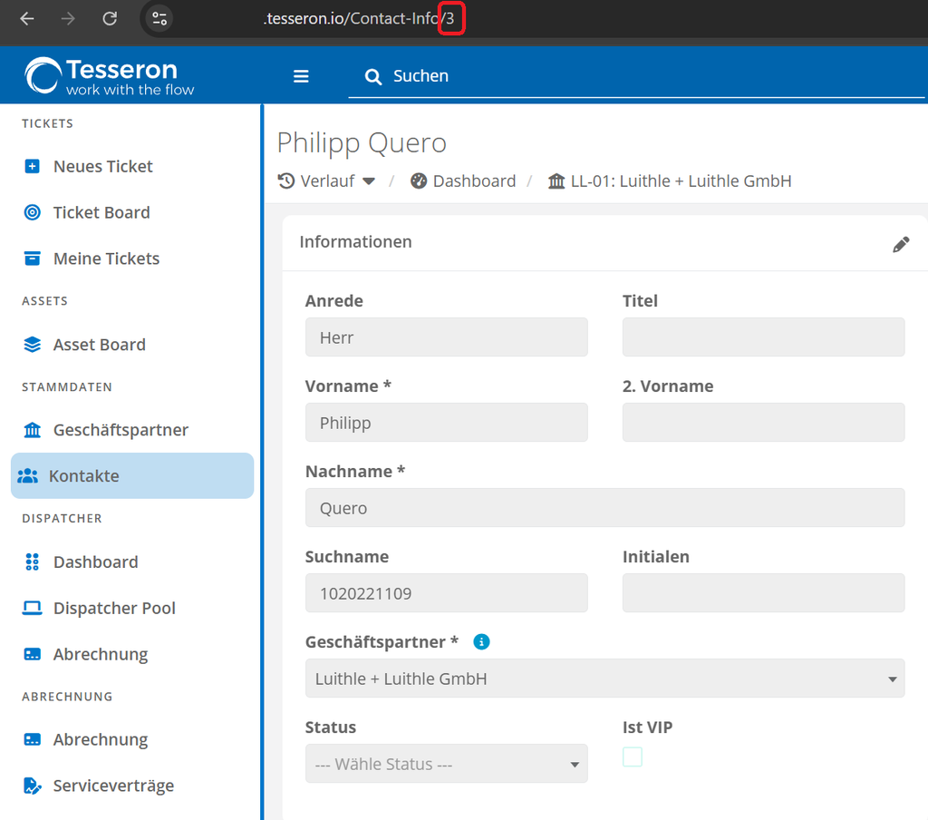928x820 pixels.
Task: Open site information icon in address bar
Action: click(x=159, y=18)
